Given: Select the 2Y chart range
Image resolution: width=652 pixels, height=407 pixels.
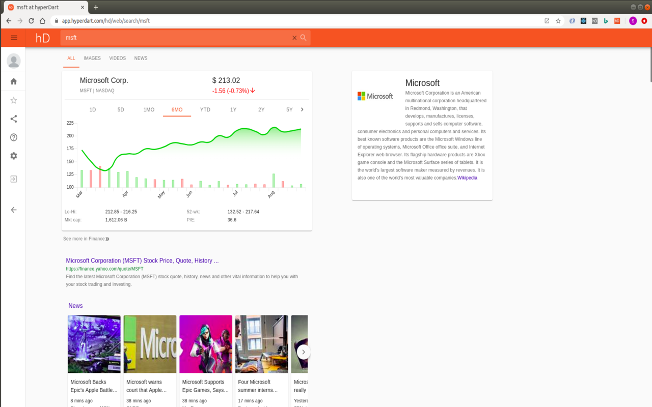Looking at the screenshot, I should coord(261,110).
